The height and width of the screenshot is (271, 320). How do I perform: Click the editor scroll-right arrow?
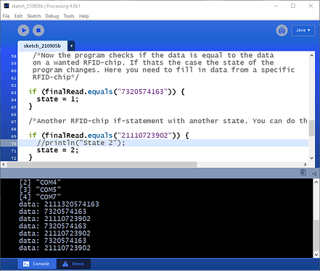coord(305,164)
